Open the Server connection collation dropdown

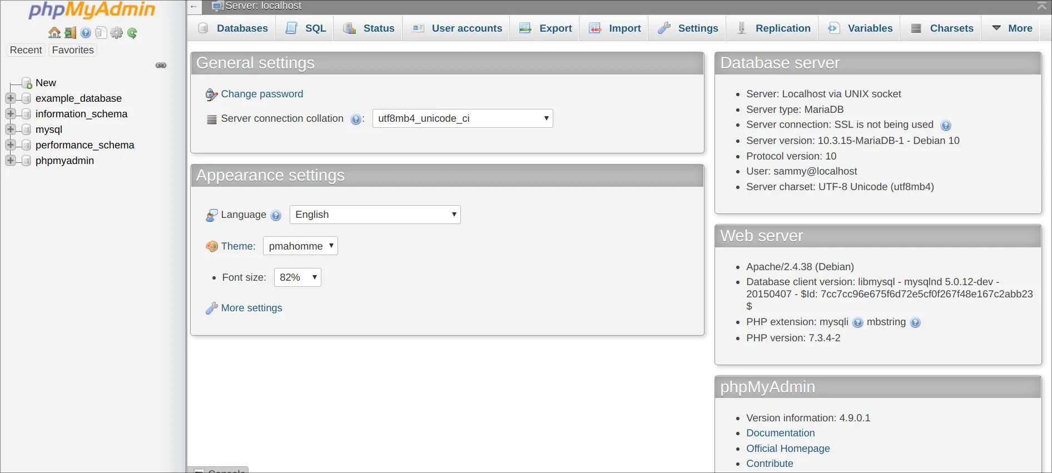click(x=463, y=118)
